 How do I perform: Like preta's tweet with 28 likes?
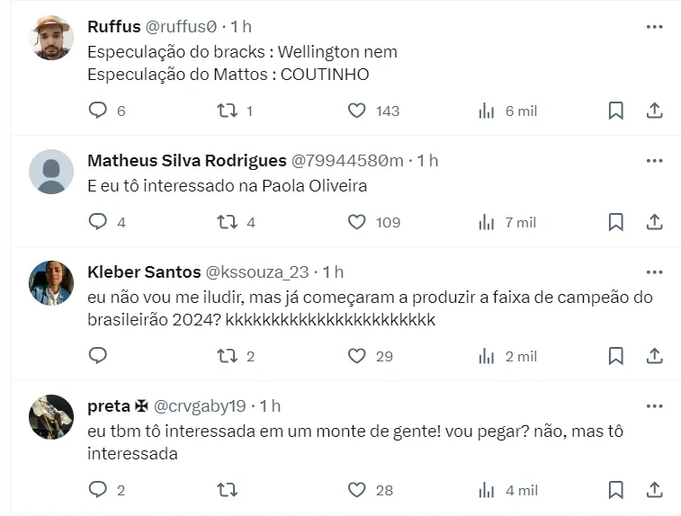pyautogui.click(x=357, y=490)
